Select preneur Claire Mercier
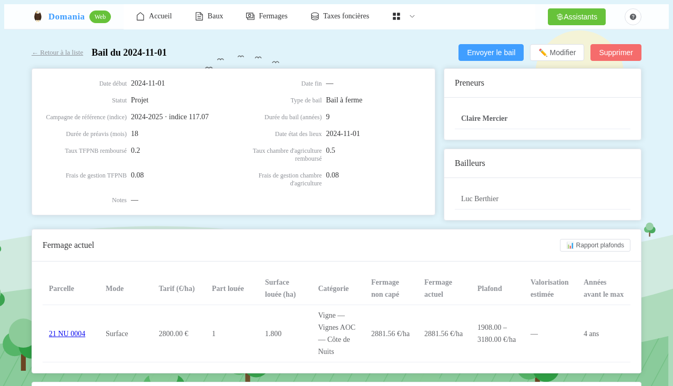 coord(484,119)
